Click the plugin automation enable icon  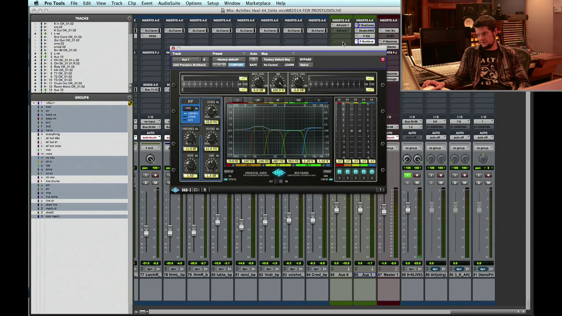pyautogui.click(x=253, y=59)
